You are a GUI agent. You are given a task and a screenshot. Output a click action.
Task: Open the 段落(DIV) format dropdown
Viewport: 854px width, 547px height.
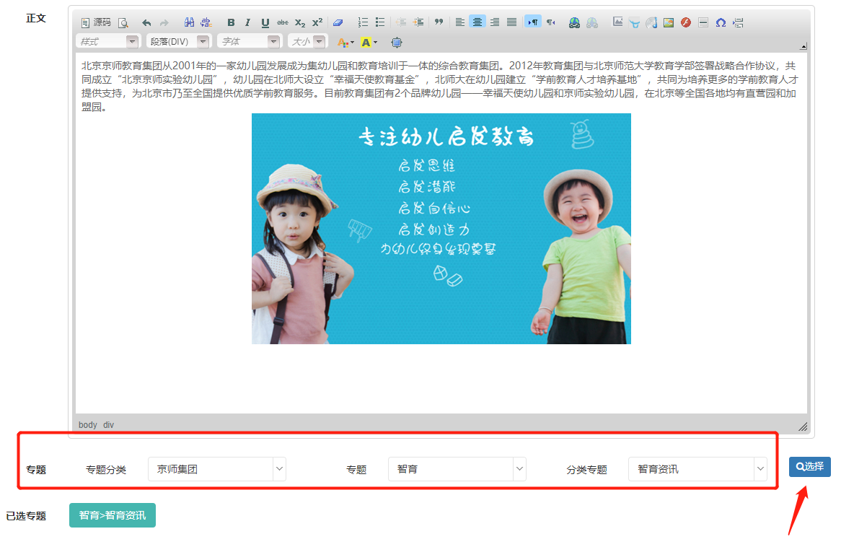[x=179, y=41]
